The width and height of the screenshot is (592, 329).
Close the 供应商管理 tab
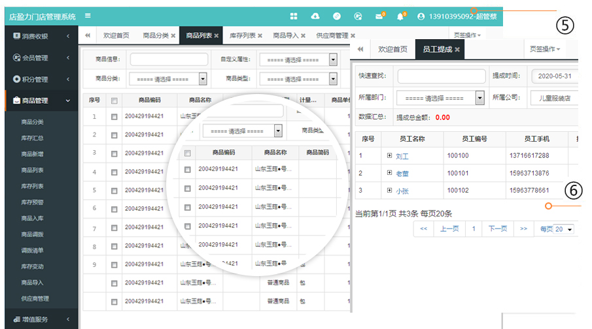(x=353, y=36)
